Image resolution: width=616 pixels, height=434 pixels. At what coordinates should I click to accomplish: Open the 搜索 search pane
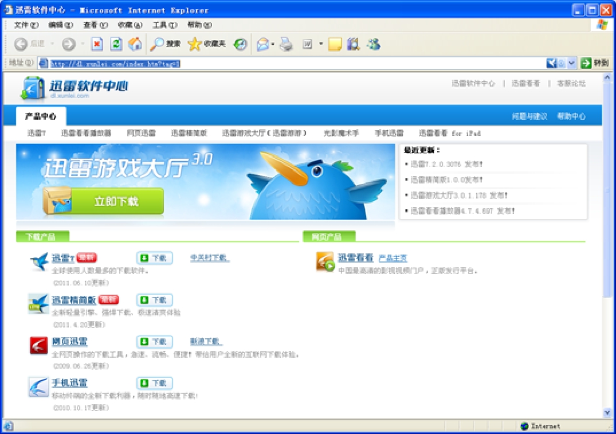(x=166, y=44)
